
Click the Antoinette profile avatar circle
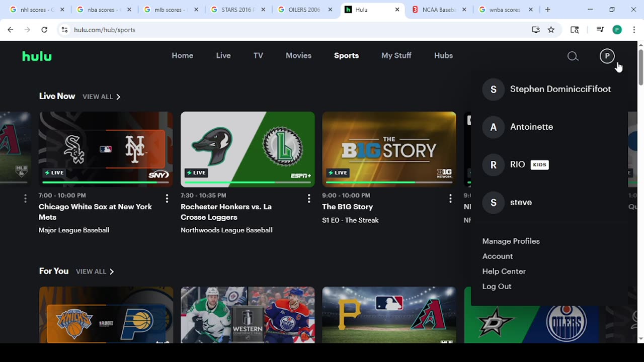493,127
